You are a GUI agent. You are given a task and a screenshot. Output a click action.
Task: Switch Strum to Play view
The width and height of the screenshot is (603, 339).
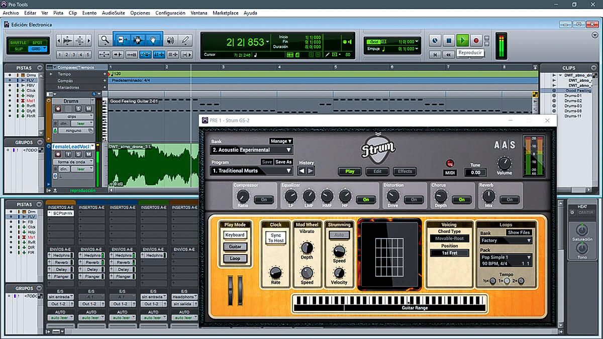(x=350, y=171)
